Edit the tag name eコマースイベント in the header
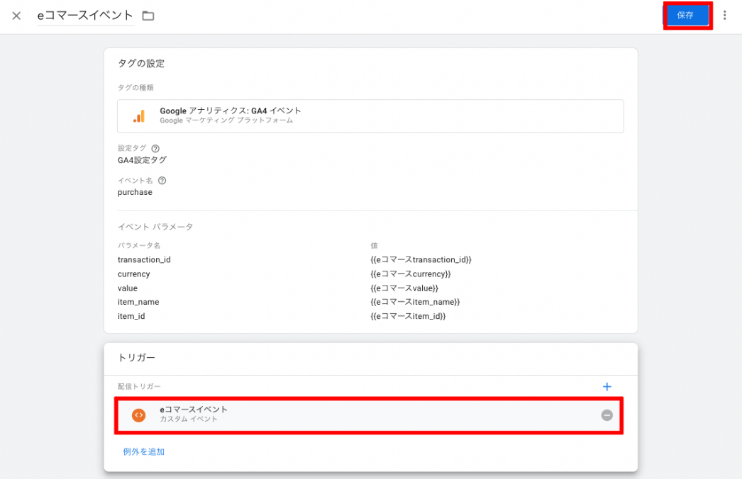742x479 pixels. (x=85, y=16)
